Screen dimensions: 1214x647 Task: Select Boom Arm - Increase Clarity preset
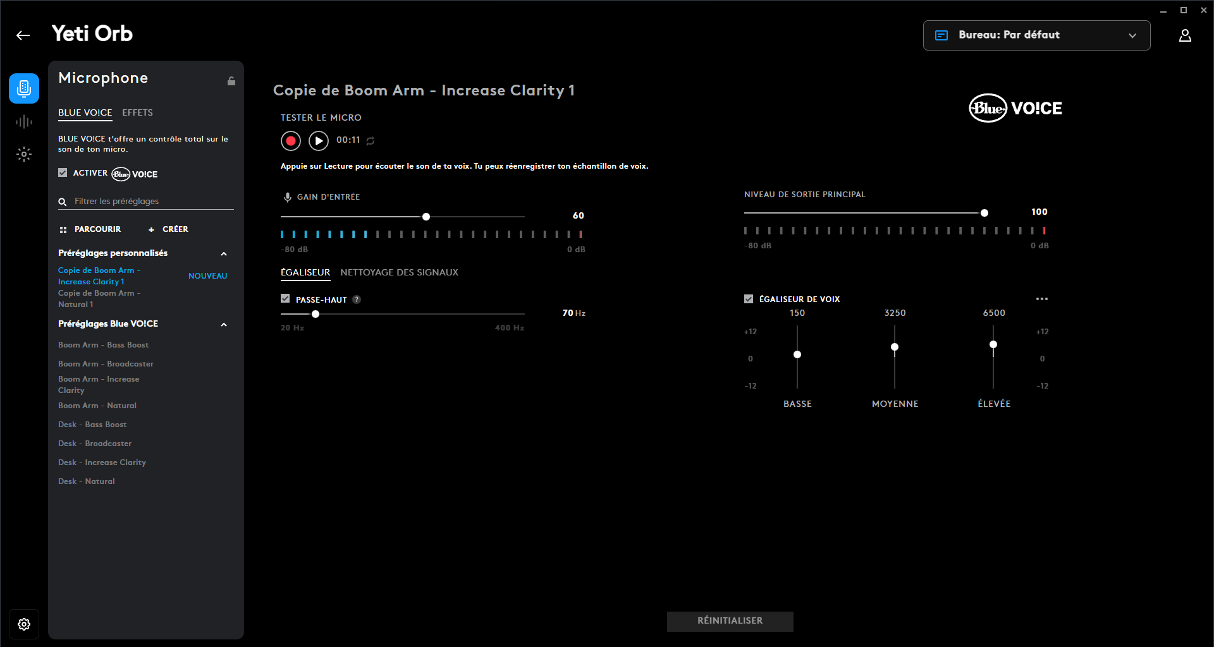click(x=99, y=385)
